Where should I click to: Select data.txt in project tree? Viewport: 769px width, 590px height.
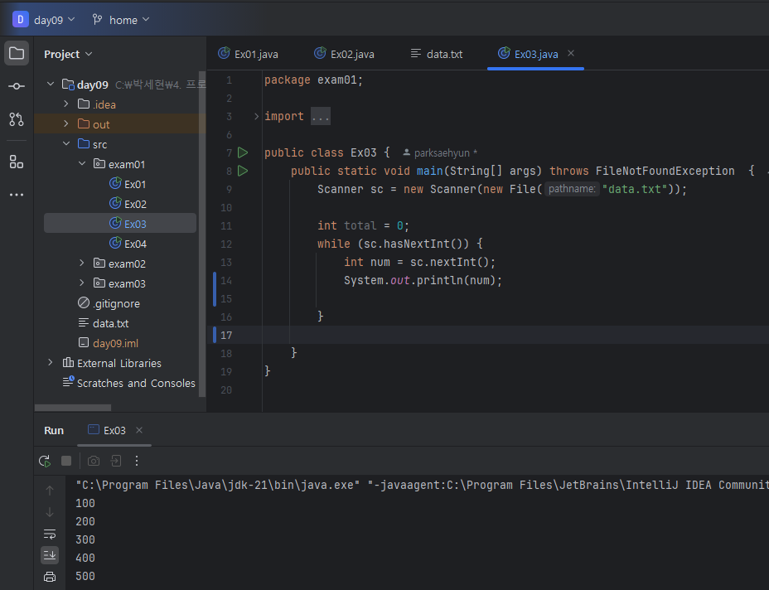104,323
